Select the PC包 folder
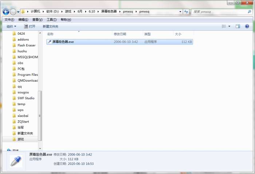This screenshot has width=255, height=174. (x=21, y=69)
